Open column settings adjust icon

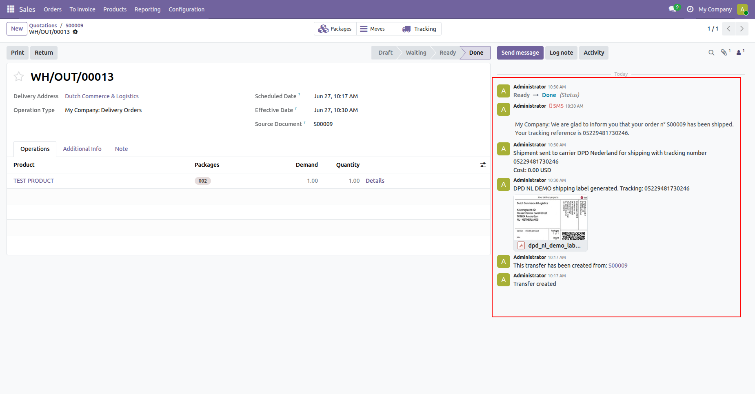click(483, 165)
